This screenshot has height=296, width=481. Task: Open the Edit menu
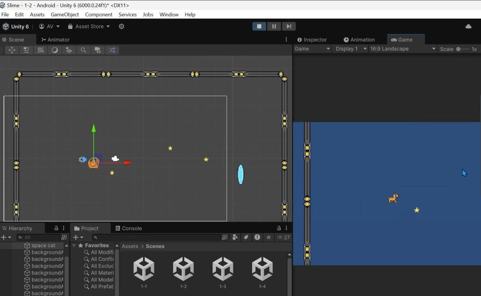tap(19, 15)
